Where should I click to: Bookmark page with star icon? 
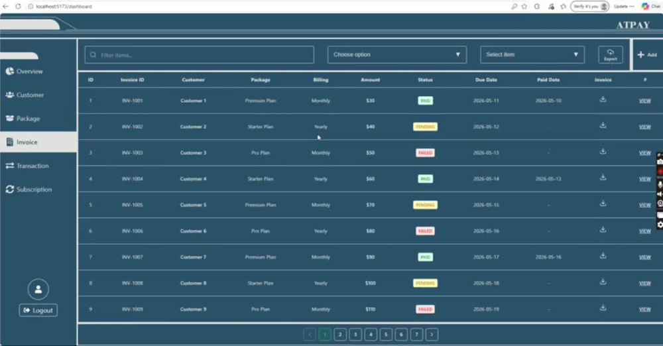pyautogui.click(x=524, y=7)
